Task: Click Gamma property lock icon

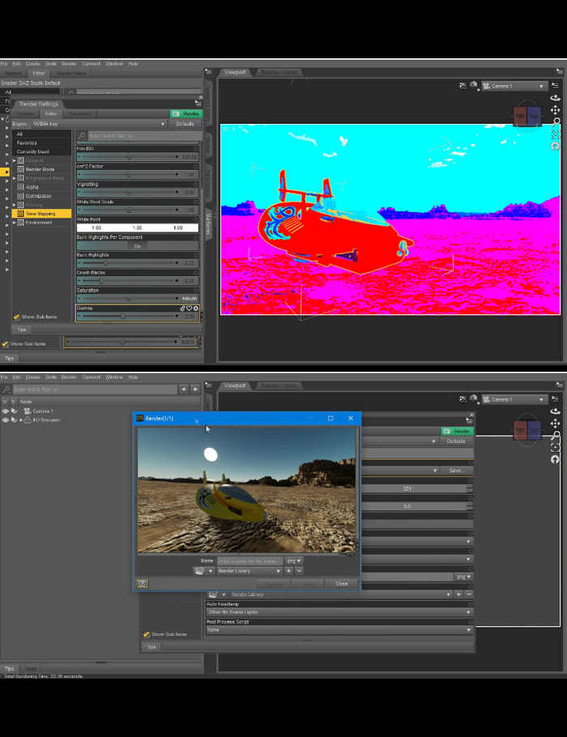Action: pos(182,309)
